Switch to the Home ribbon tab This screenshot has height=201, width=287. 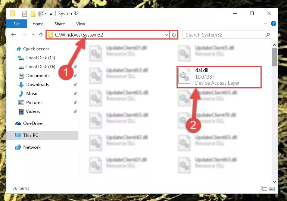click(x=38, y=24)
